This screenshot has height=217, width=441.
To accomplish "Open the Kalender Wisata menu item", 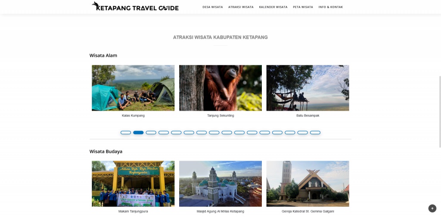I will pyautogui.click(x=273, y=7).
